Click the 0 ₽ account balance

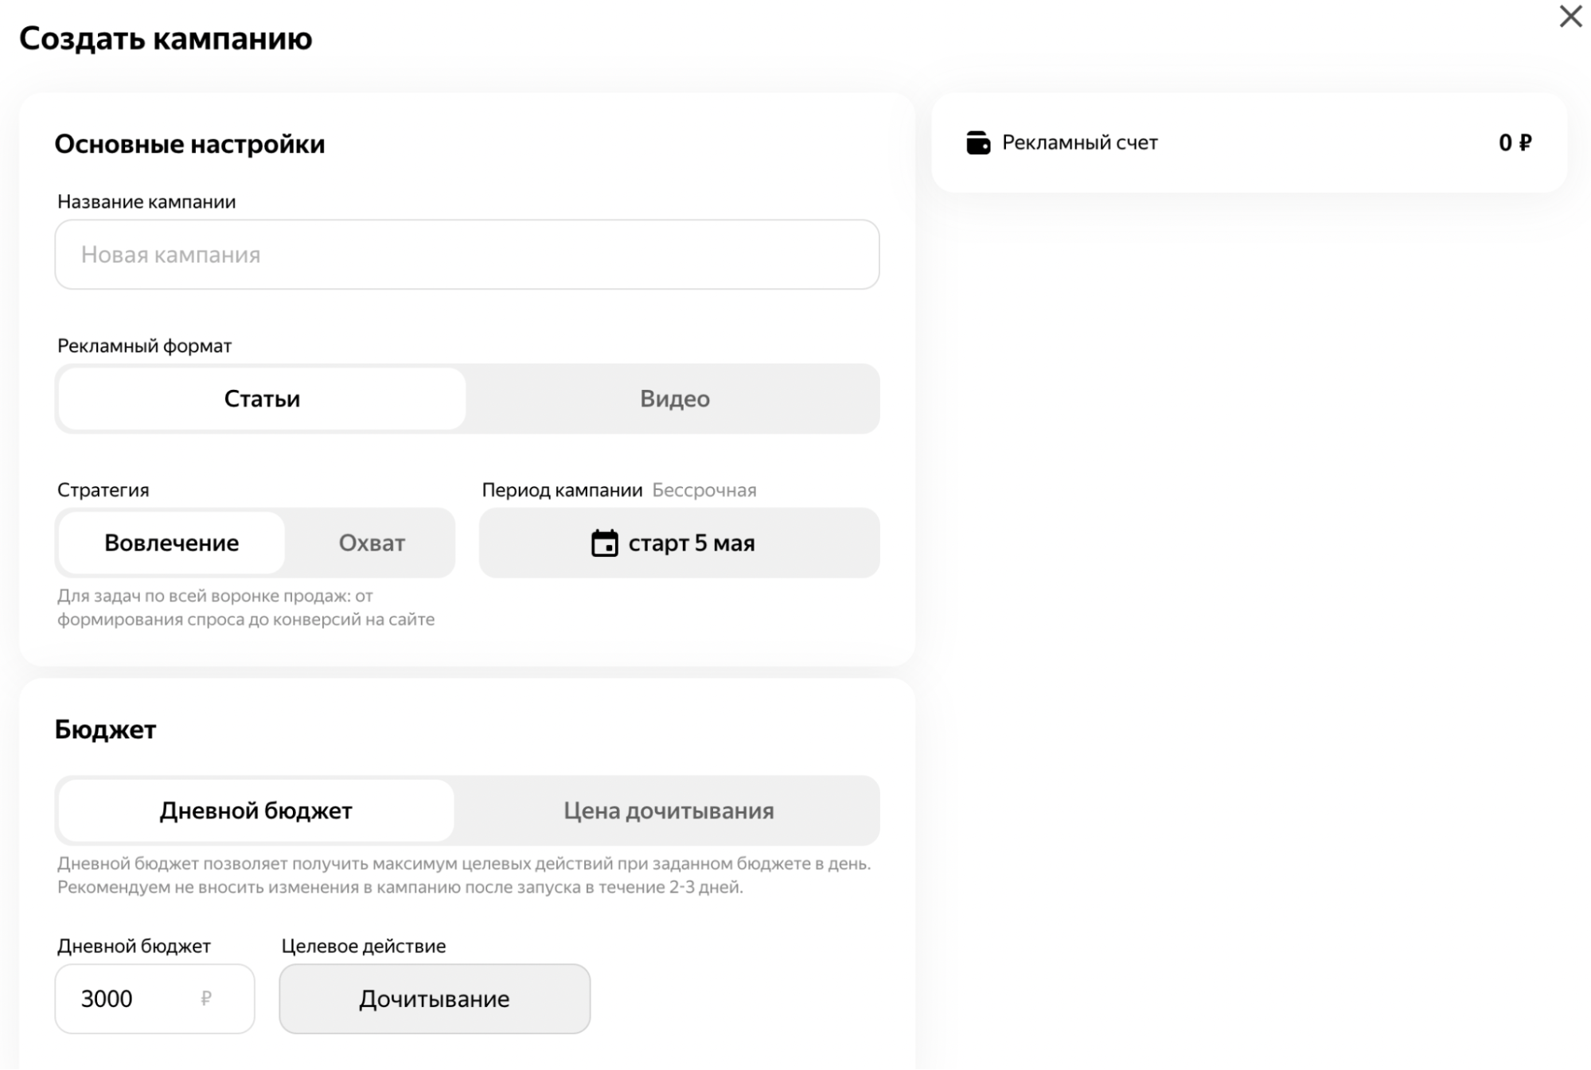(x=1514, y=143)
